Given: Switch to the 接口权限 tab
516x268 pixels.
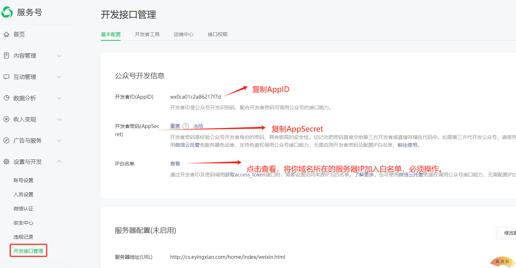Looking at the screenshot, I should (x=218, y=34).
